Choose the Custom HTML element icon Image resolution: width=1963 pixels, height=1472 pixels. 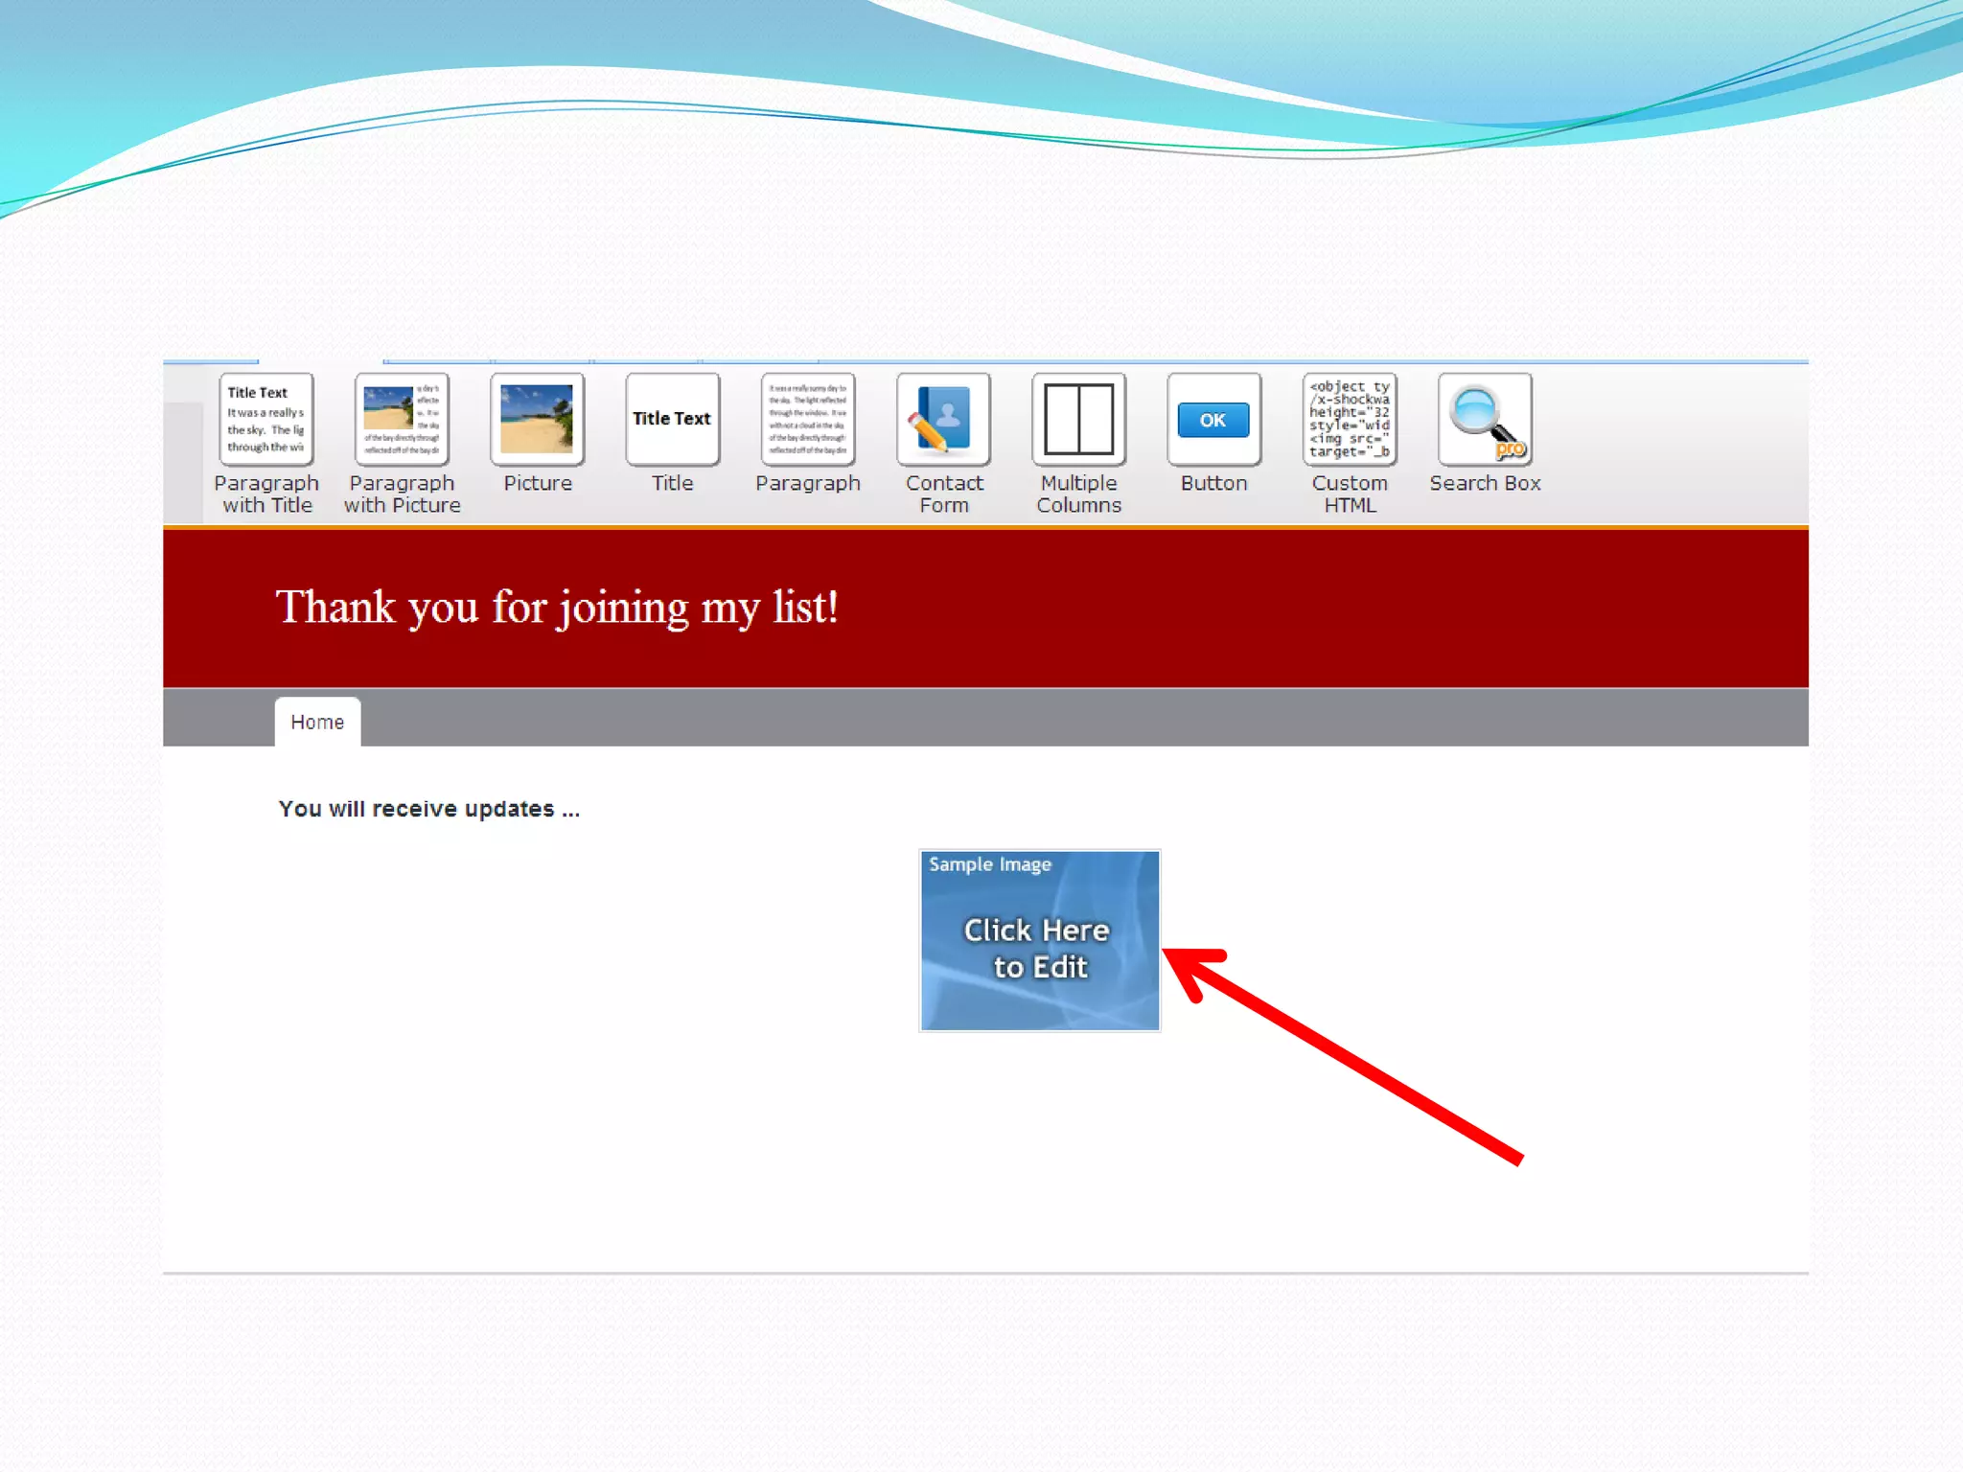(x=1350, y=420)
